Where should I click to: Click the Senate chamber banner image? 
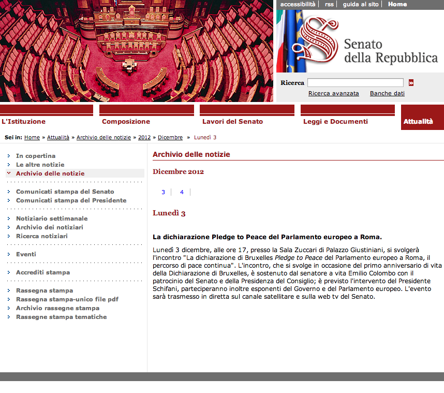137,51
